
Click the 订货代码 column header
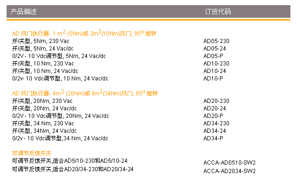click(x=218, y=12)
